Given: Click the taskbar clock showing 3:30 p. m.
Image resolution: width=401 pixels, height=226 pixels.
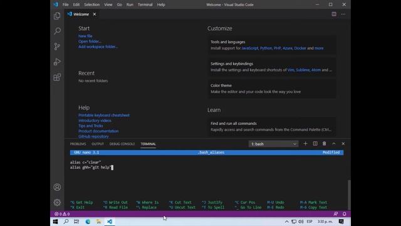Looking at the screenshot, I should 325,222.
